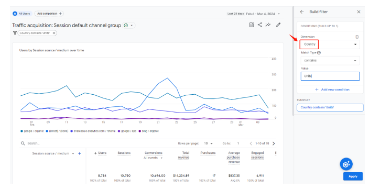Open the floating settings gear button

pyautogui.click(x=346, y=164)
